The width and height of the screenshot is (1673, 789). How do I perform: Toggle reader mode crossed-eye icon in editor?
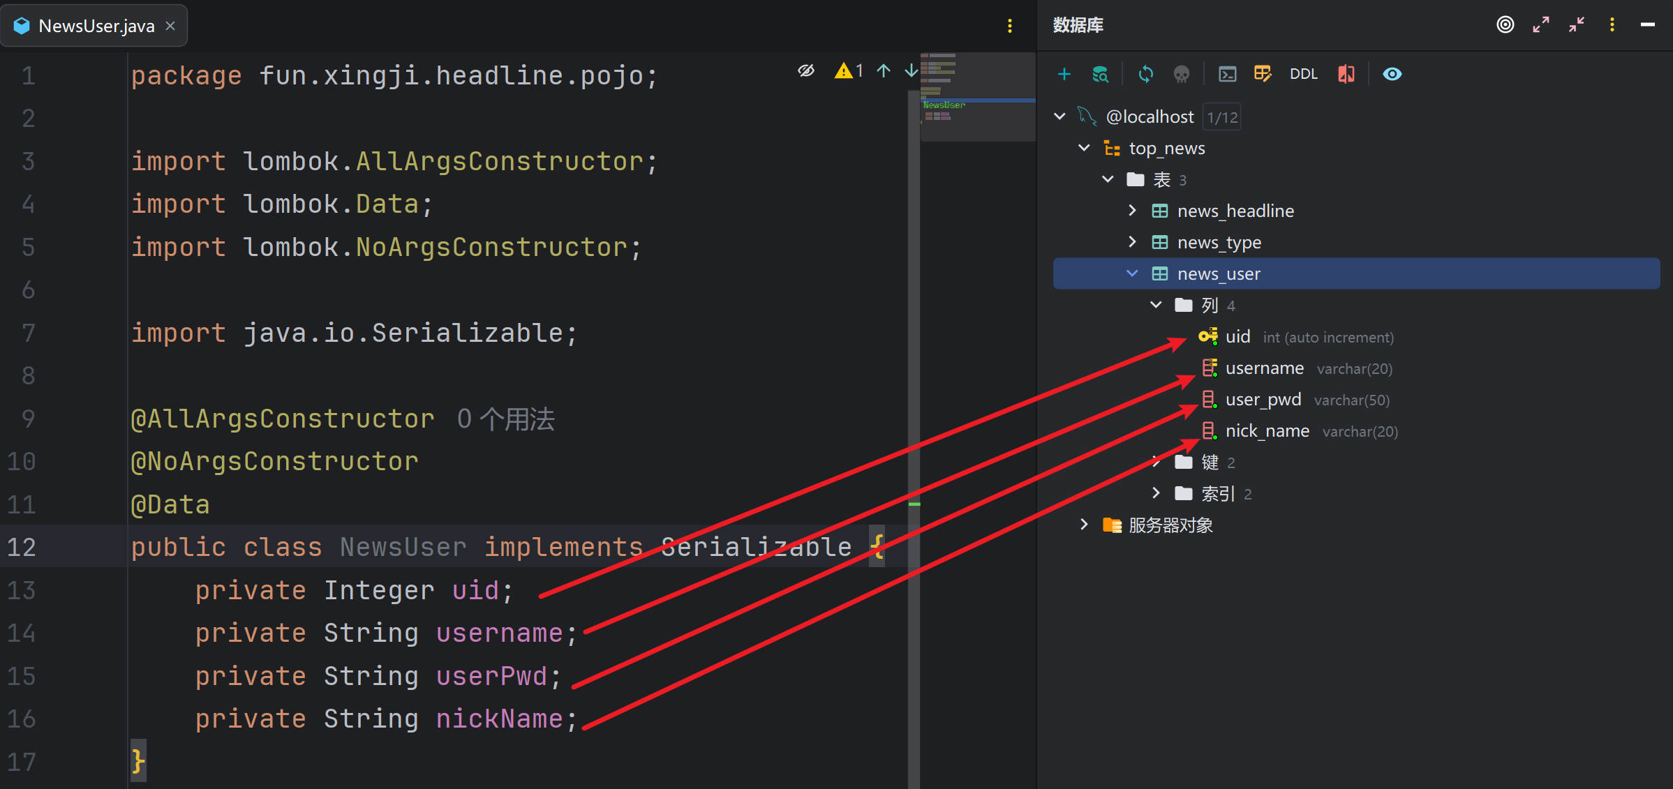(806, 70)
